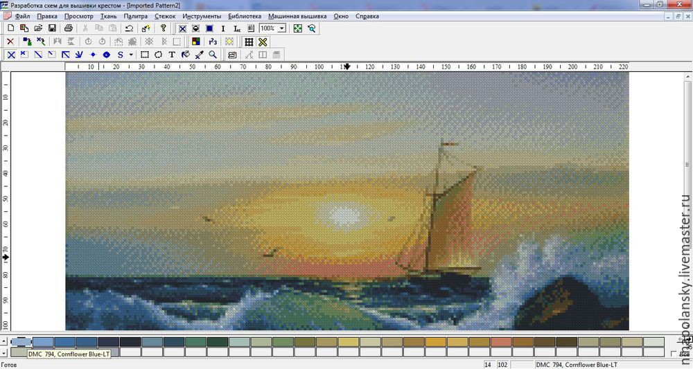The image size is (693, 369).
Task: Select the selected light cornflower blue swatch
Action: [21, 342]
